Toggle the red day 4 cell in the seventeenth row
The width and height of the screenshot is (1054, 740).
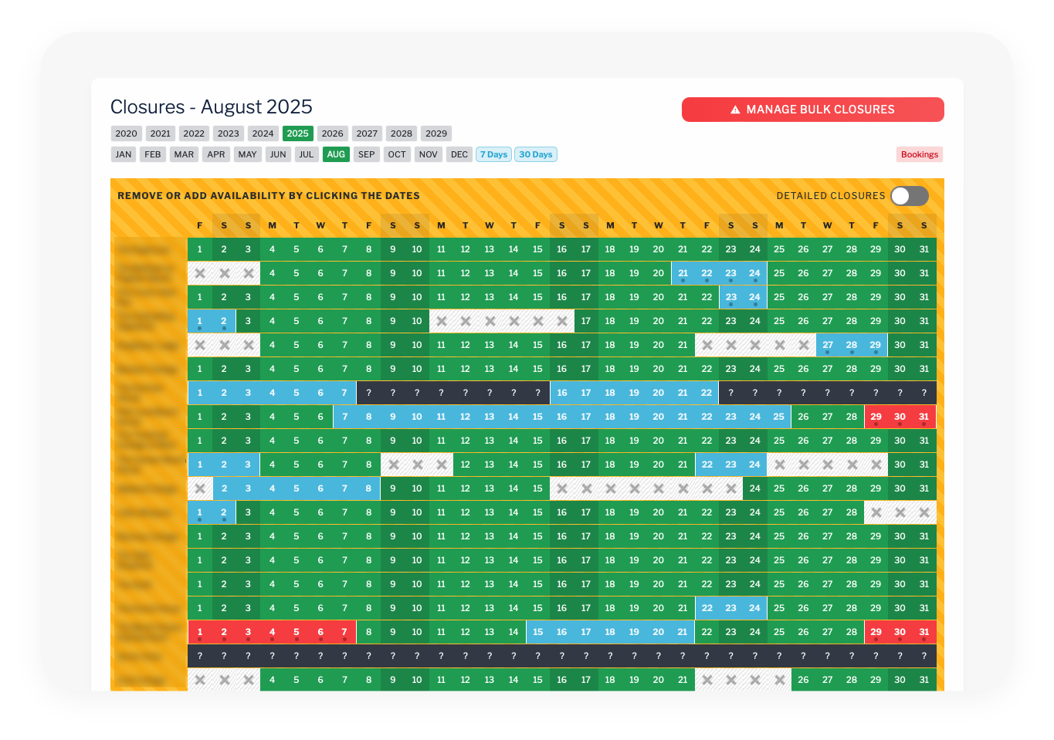click(x=273, y=632)
